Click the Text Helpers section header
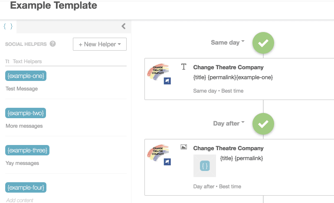The height and width of the screenshot is (203, 334). click(x=27, y=61)
